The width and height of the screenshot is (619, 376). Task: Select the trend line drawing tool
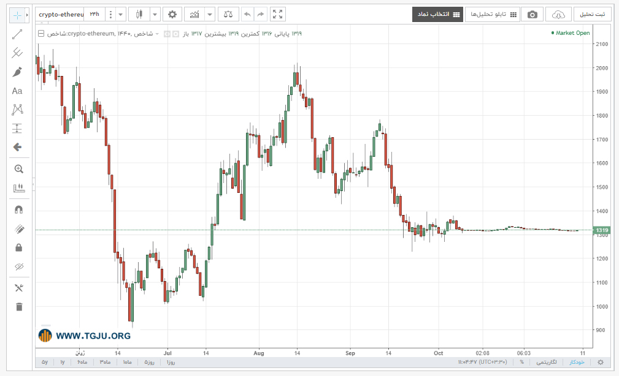17,34
